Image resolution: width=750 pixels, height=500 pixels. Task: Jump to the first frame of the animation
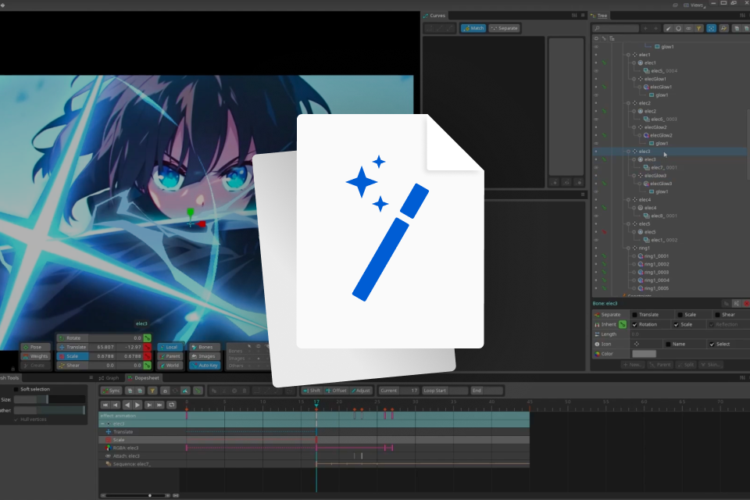coord(105,405)
